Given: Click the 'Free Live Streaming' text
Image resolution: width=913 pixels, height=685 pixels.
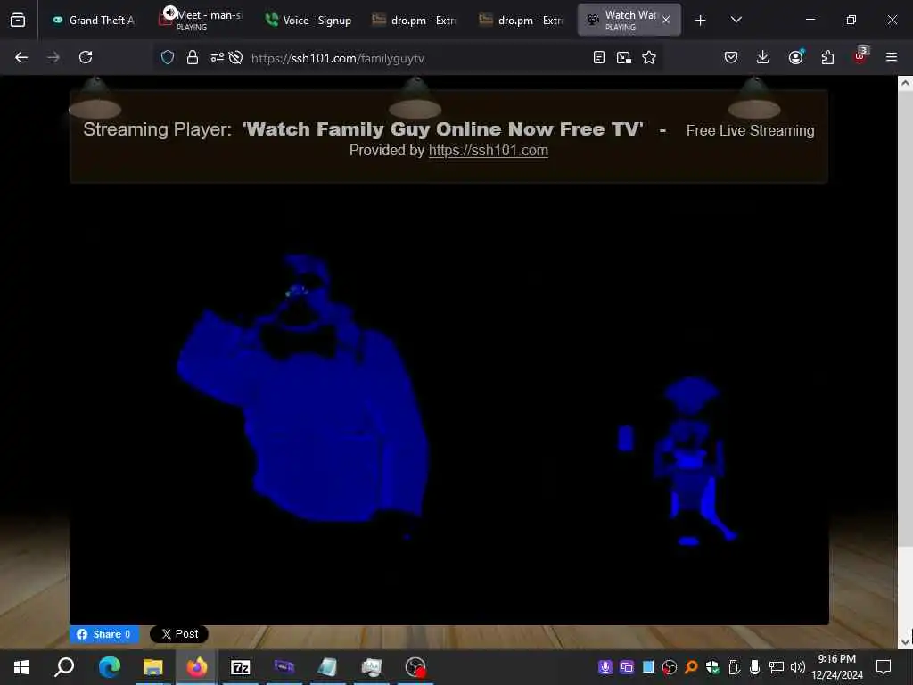Looking at the screenshot, I should [750, 130].
